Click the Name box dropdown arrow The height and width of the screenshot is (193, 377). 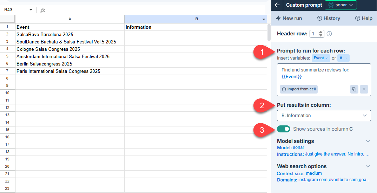click(x=31, y=10)
